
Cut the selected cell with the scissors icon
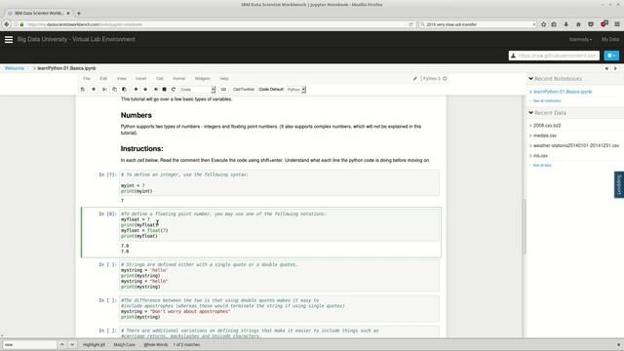coord(104,90)
